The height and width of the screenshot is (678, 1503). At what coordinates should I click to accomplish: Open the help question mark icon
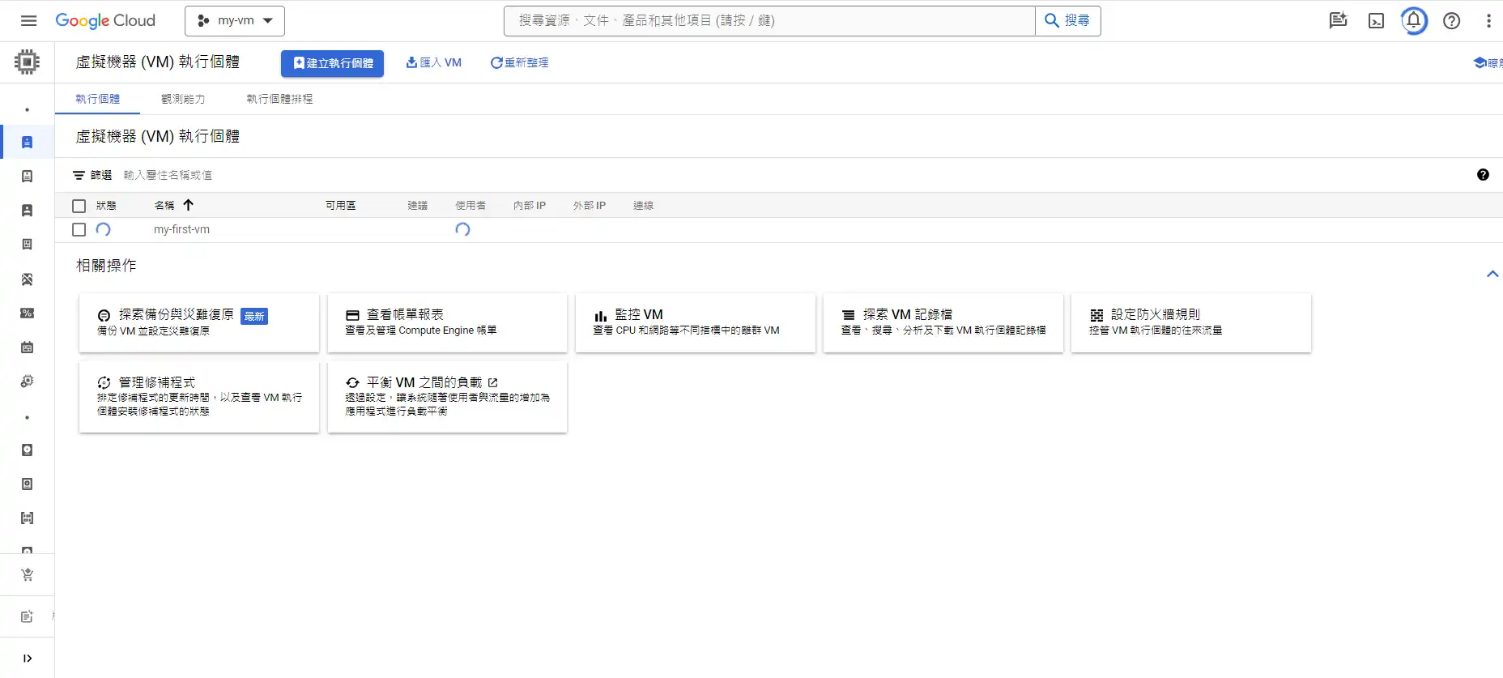point(1451,21)
